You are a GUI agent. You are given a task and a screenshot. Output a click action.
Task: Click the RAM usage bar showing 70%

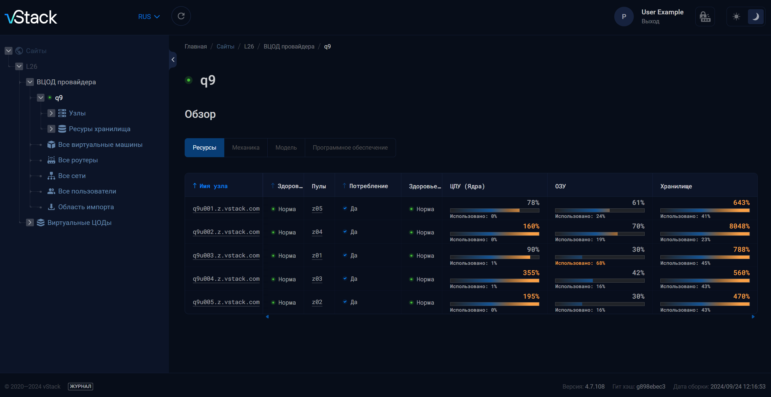click(x=600, y=234)
